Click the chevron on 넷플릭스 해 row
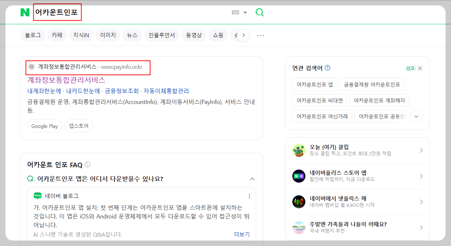Screen dimensions: 451x246 point(421,202)
